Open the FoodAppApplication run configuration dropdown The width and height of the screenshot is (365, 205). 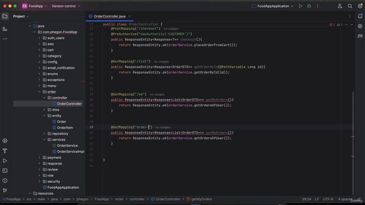(273, 6)
